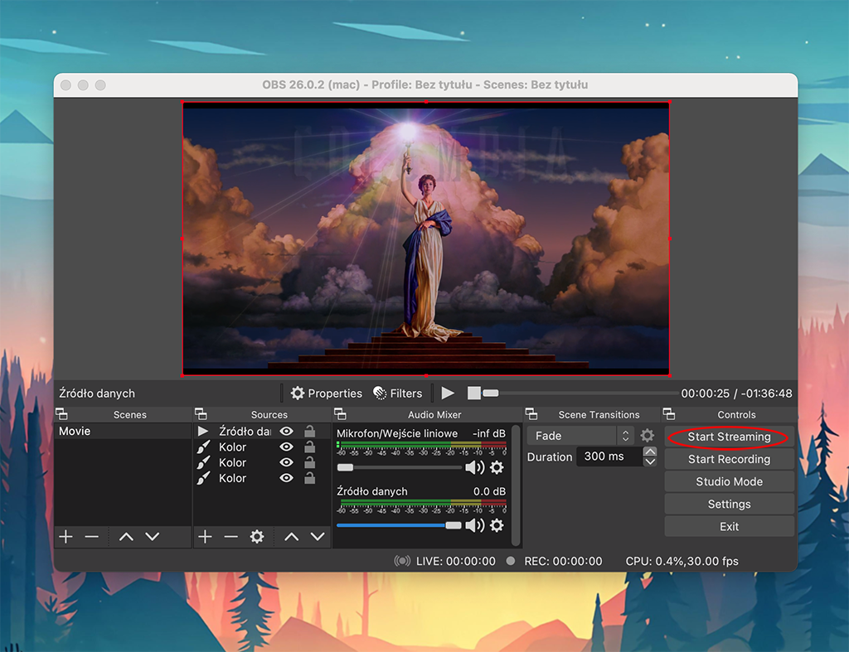Open source properties gear in Sources toolbar
The height and width of the screenshot is (652, 849).
(257, 537)
